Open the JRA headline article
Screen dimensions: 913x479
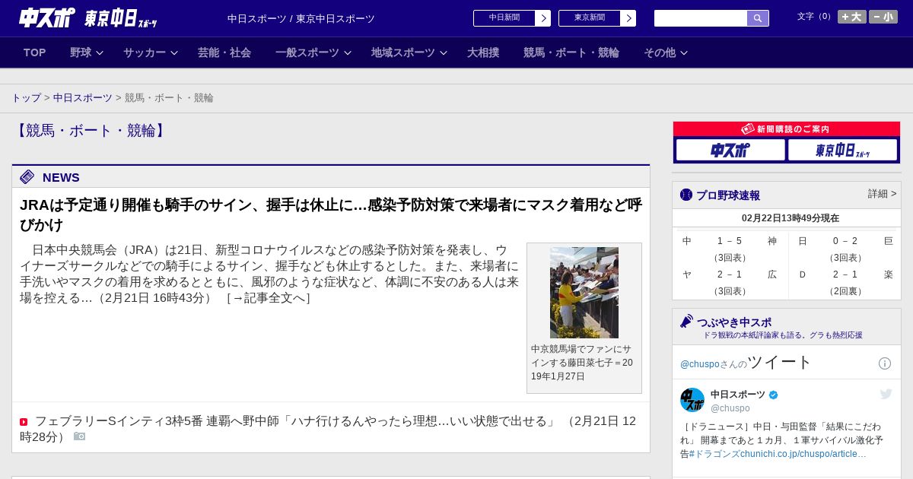pos(331,215)
